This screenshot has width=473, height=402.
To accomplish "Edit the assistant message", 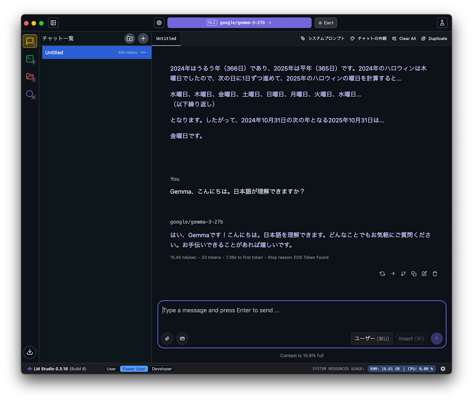I will pyautogui.click(x=425, y=274).
